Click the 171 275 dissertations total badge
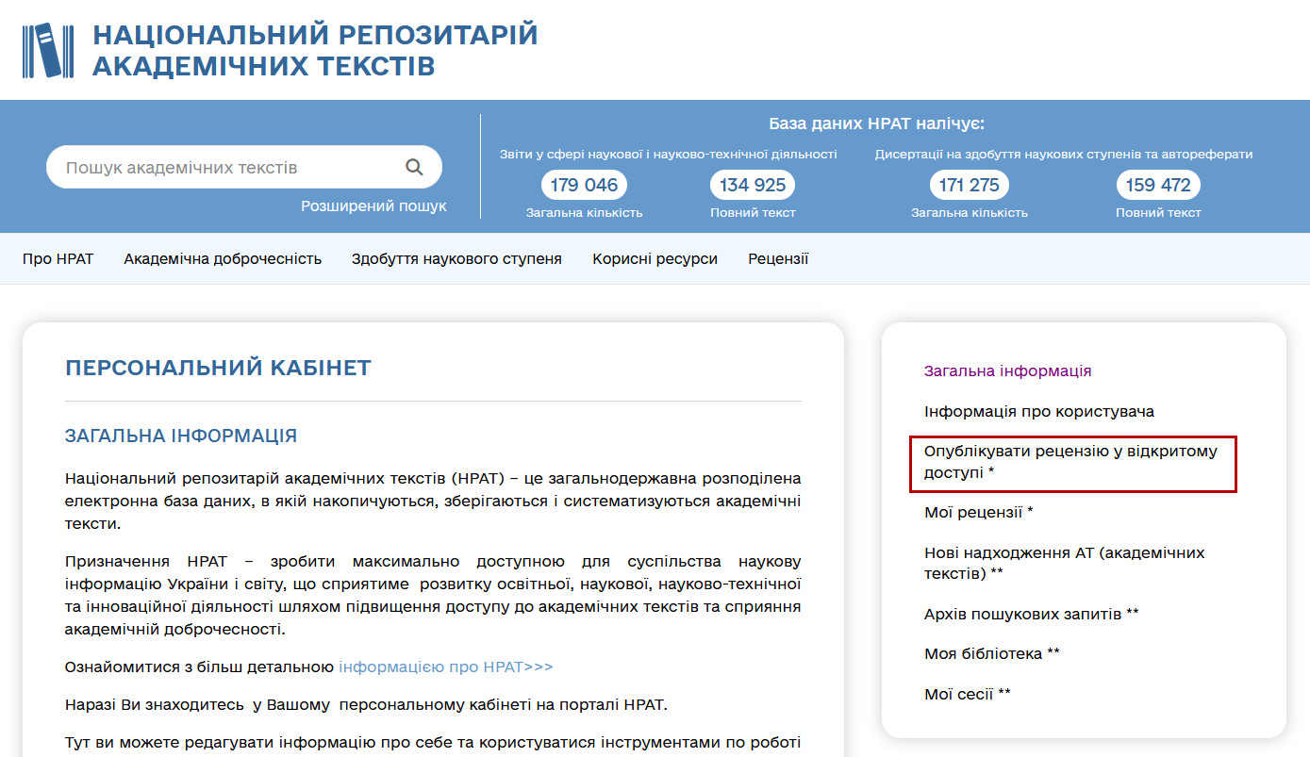The width and height of the screenshot is (1310, 757). (x=969, y=185)
